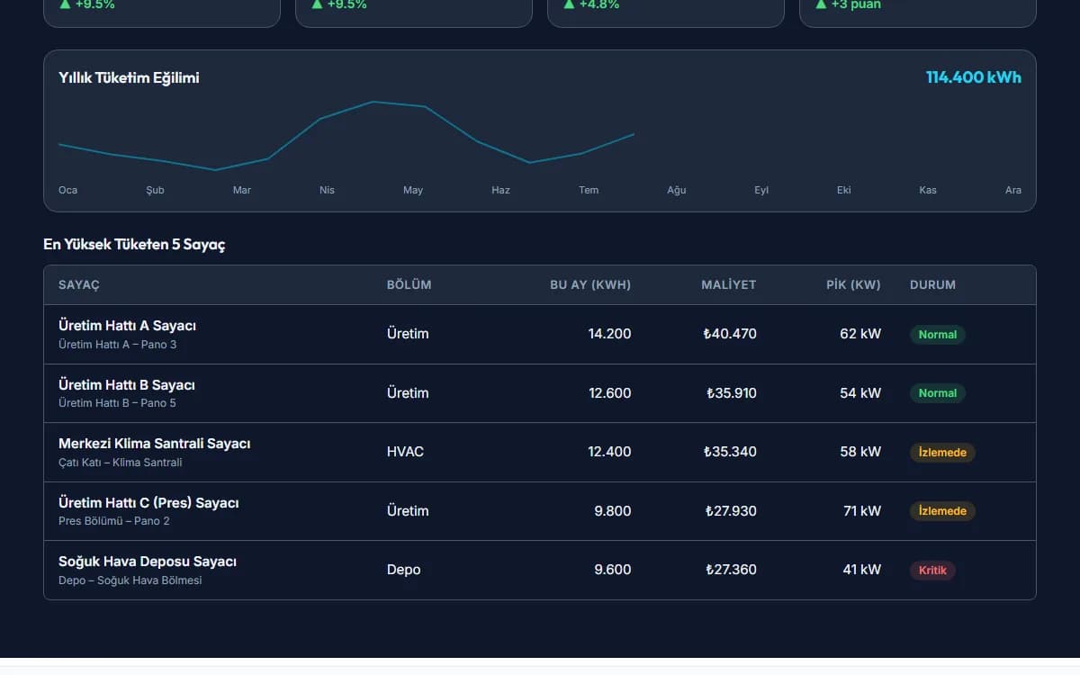Open Üretim Hattı B Sayacı row

tap(540, 393)
